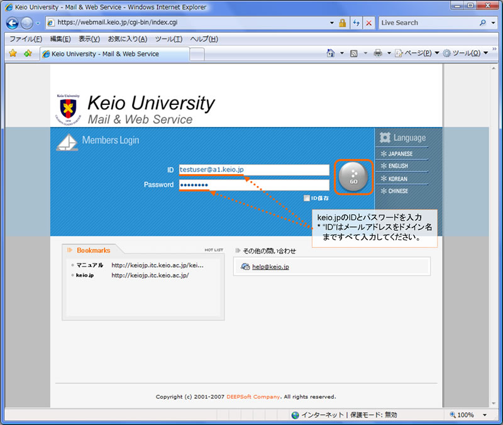Enable the ID保存 checkbox
This screenshot has height=425, width=503.
(x=307, y=198)
